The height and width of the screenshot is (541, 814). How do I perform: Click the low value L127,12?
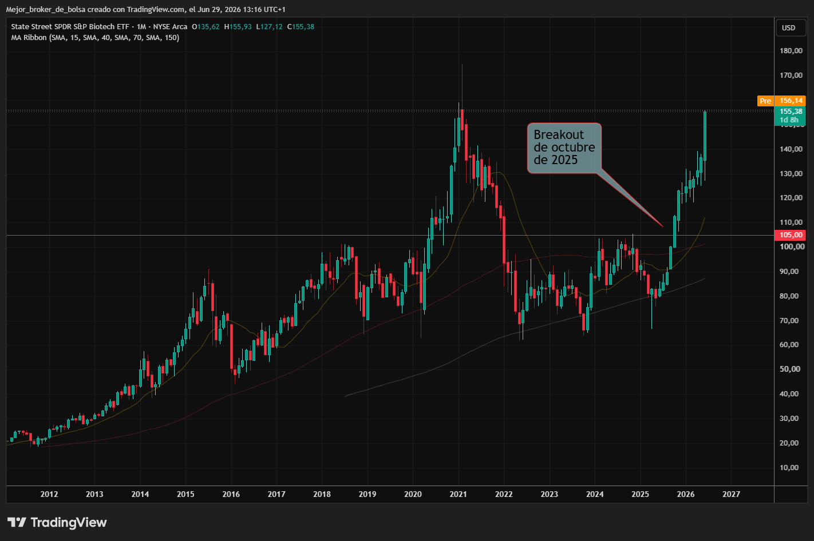click(269, 27)
